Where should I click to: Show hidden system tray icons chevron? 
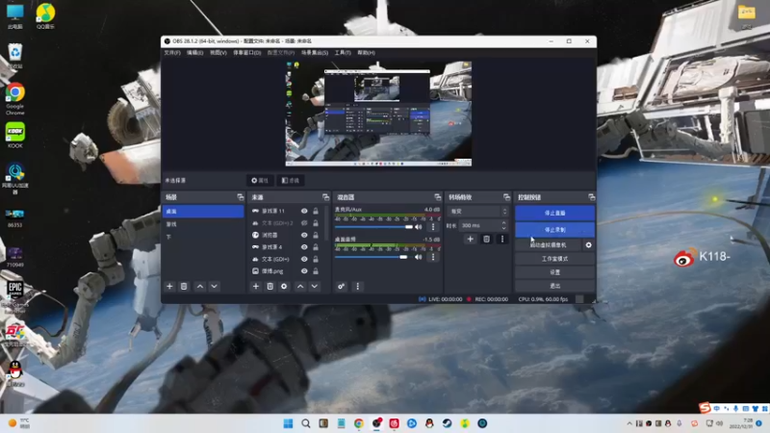pos(629,423)
